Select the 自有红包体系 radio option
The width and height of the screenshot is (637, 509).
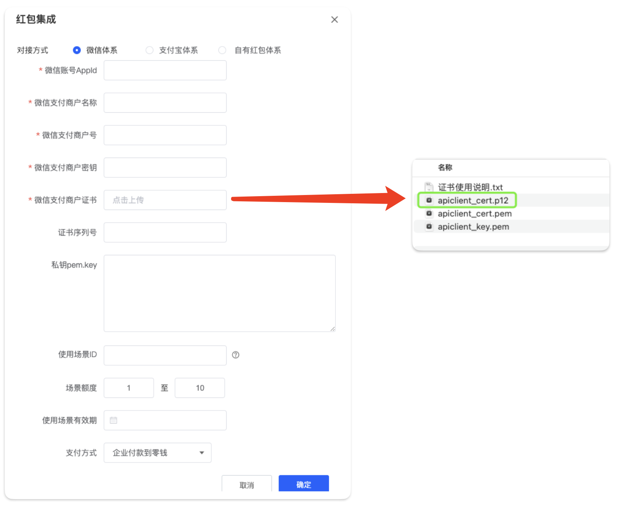tap(222, 50)
